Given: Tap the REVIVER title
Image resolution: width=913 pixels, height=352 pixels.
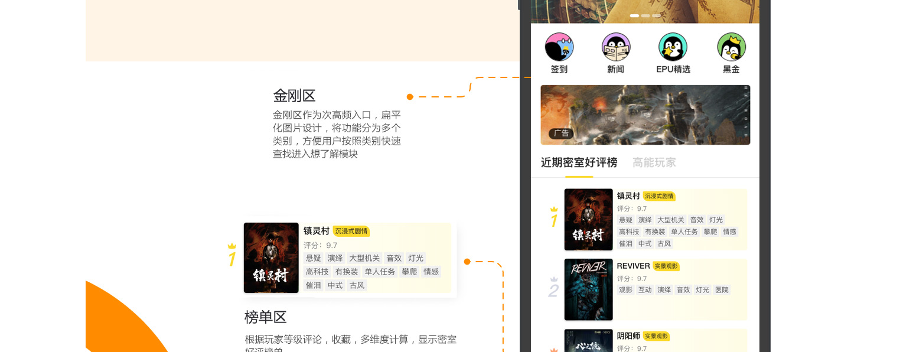Looking at the screenshot, I should click(633, 266).
